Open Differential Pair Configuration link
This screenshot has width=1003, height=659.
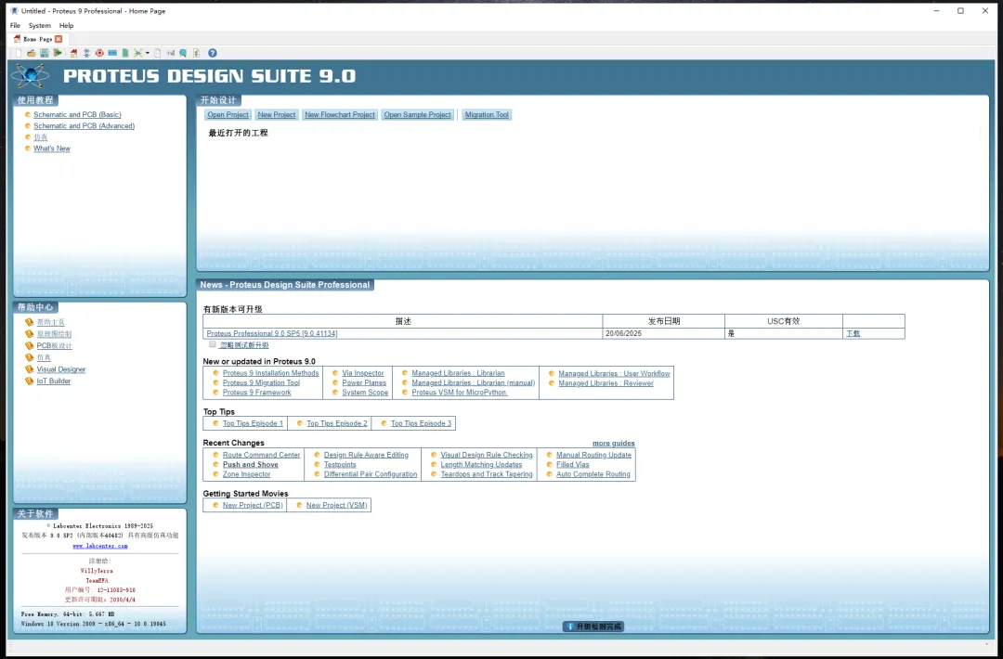pyautogui.click(x=371, y=474)
